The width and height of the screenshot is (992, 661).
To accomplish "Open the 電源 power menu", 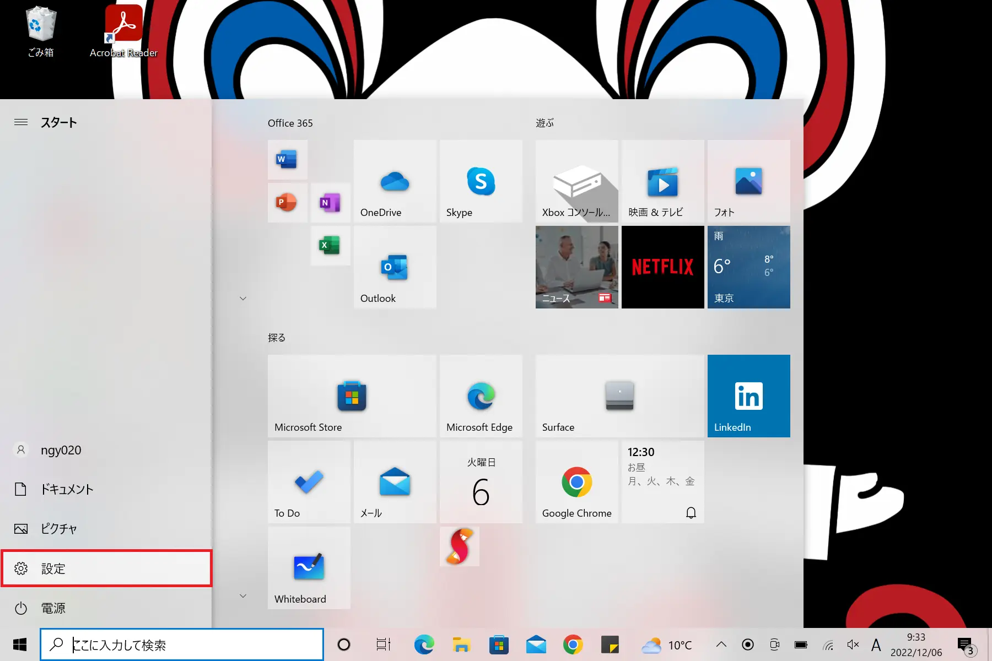I will point(106,608).
